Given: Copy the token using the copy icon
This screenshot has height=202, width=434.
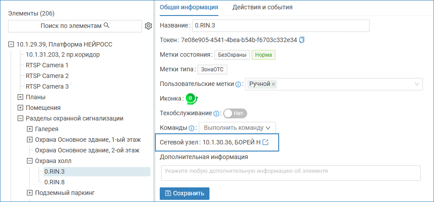Looking at the screenshot, I should click(302, 40).
